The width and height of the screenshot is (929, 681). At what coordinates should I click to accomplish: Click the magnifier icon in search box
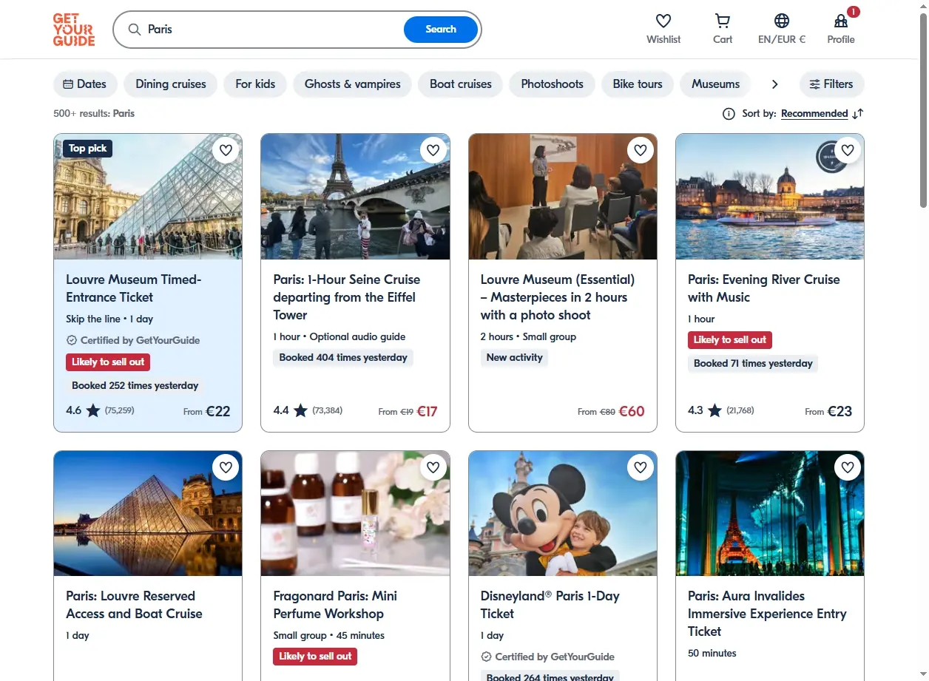[135, 30]
